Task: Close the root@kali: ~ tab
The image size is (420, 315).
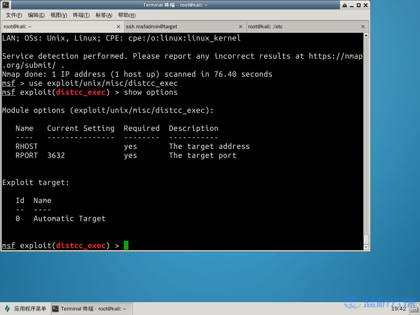Action: (119, 27)
